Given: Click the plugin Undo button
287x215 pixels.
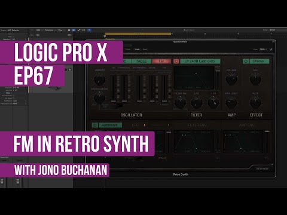Looking at the screenshot, I should pyautogui.click(x=137, y=49).
